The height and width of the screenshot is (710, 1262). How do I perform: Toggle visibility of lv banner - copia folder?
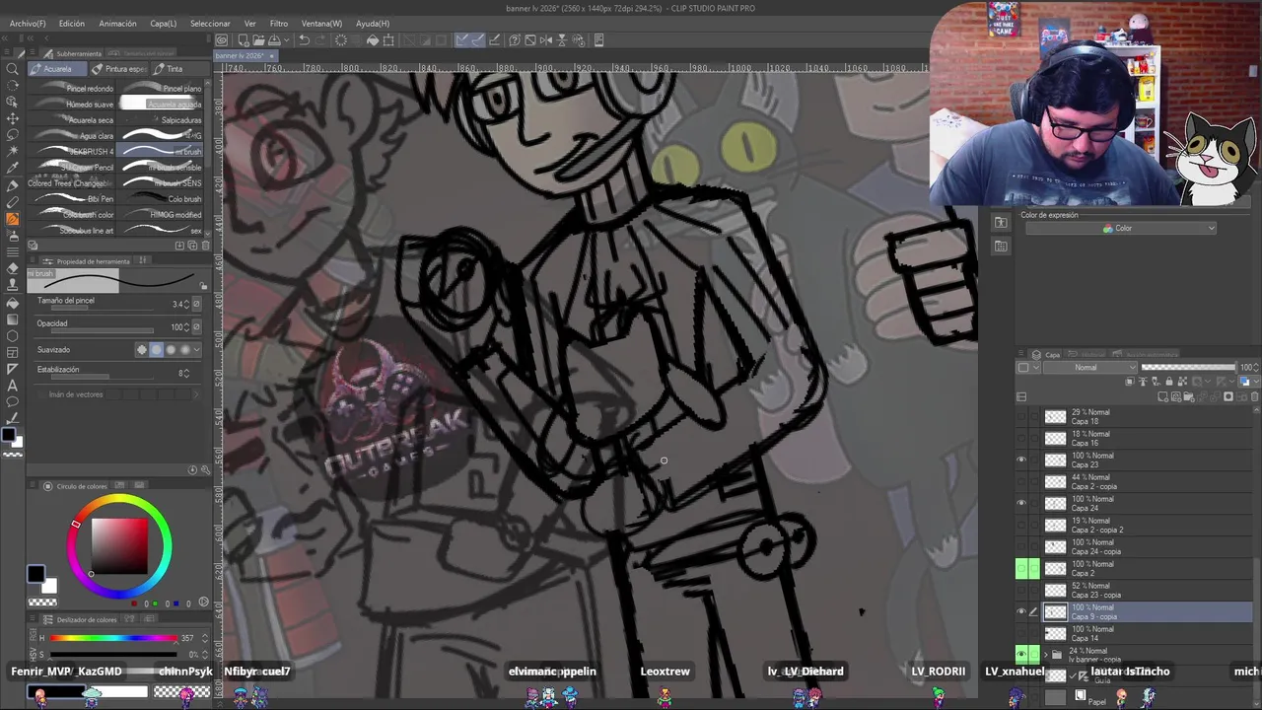coord(1021,655)
